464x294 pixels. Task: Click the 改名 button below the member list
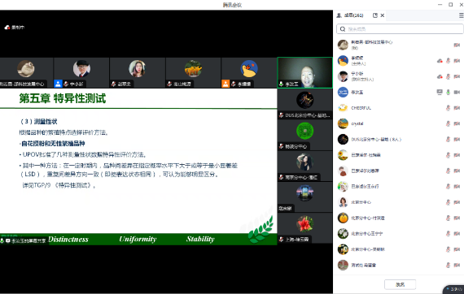click(400, 284)
